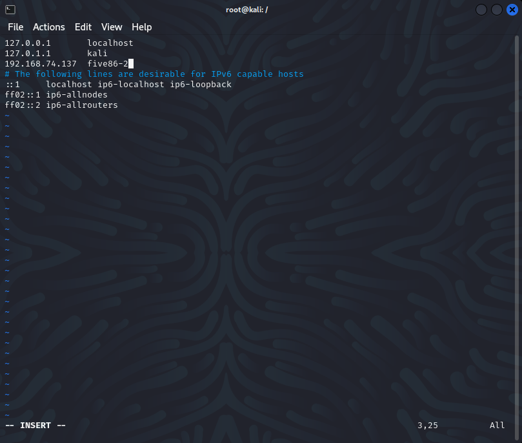
Task: Click the first-line 'localhost' hostname
Action: tap(110, 43)
